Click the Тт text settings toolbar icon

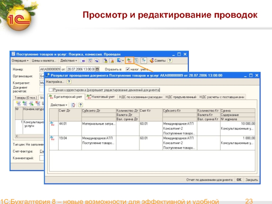click(x=143, y=61)
